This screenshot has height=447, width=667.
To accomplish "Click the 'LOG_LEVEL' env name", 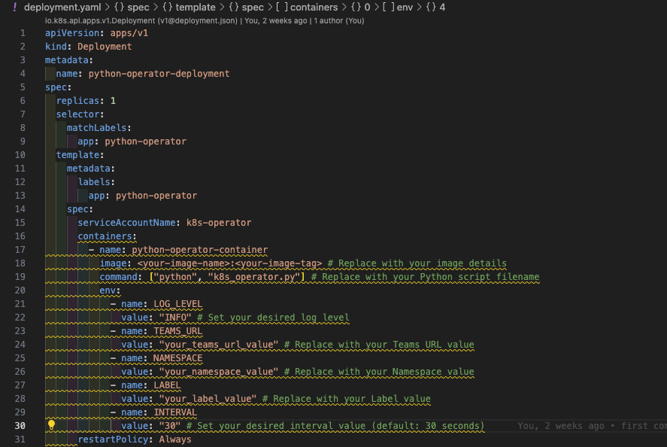I will [178, 304].
